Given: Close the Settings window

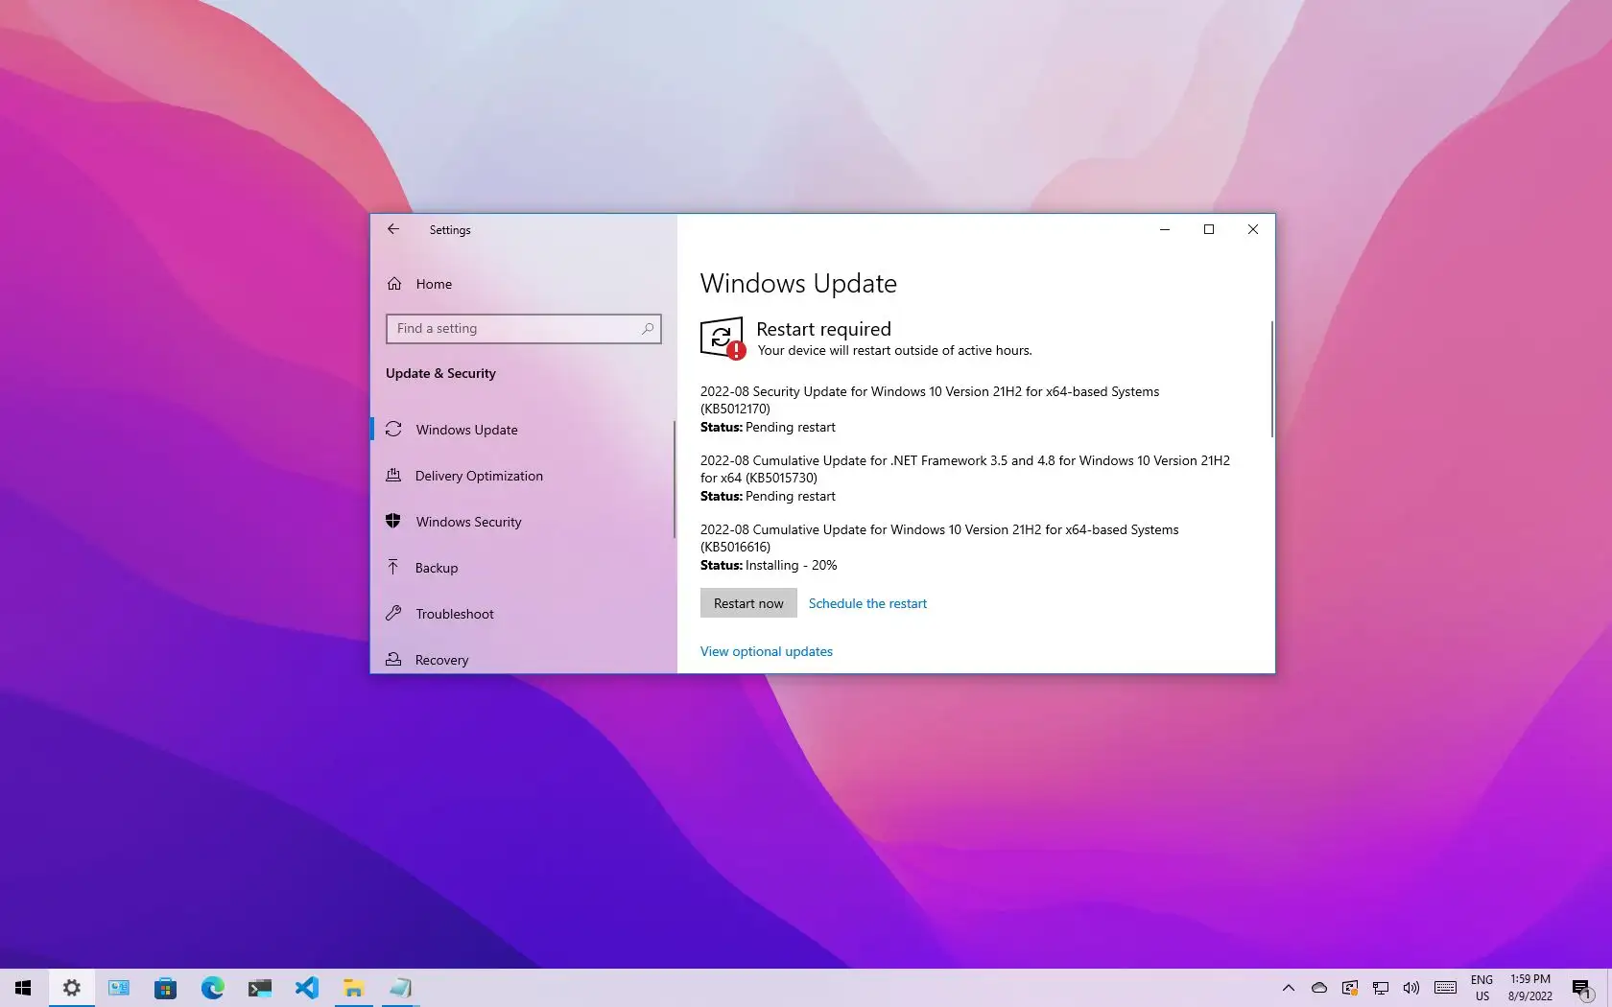Looking at the screenshot, I should click(1253, 229).
